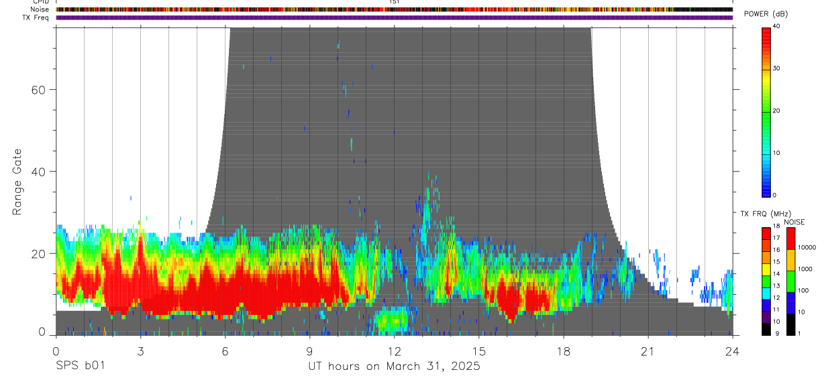
Task: Click the POWER (dB) colorbar
Action: (x=766, y=112)
